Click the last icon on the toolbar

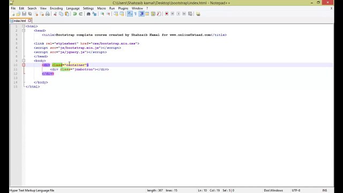[198, 14]
